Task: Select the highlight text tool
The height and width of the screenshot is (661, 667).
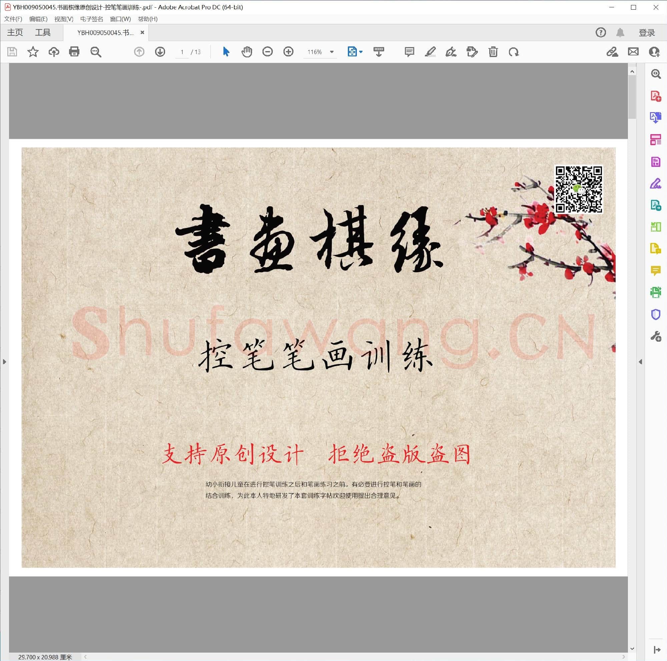Action: (x=430, y=52)
